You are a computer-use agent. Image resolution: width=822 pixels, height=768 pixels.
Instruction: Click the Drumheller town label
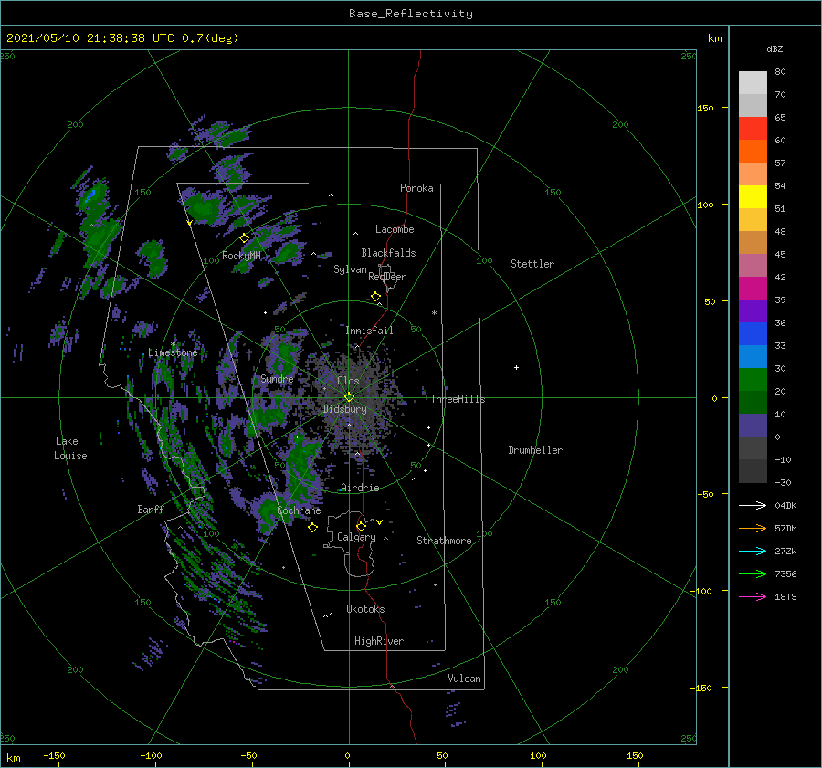coord(535,450)
